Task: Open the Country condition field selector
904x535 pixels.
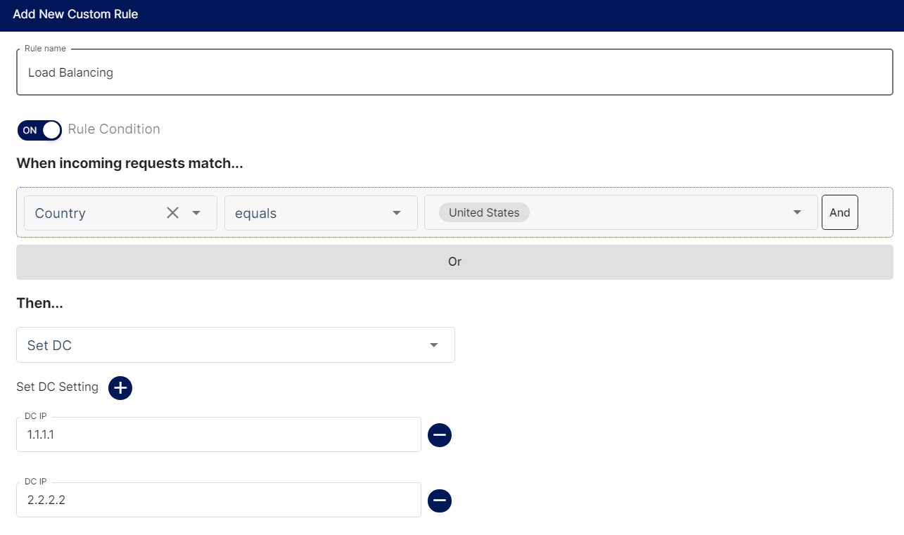Action: 120,213
